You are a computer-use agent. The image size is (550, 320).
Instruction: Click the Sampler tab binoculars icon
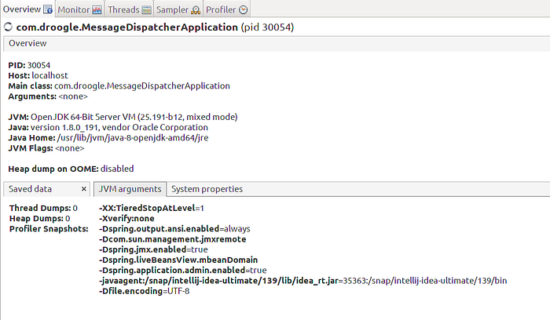pyautogui.click(x=196, y=10)
